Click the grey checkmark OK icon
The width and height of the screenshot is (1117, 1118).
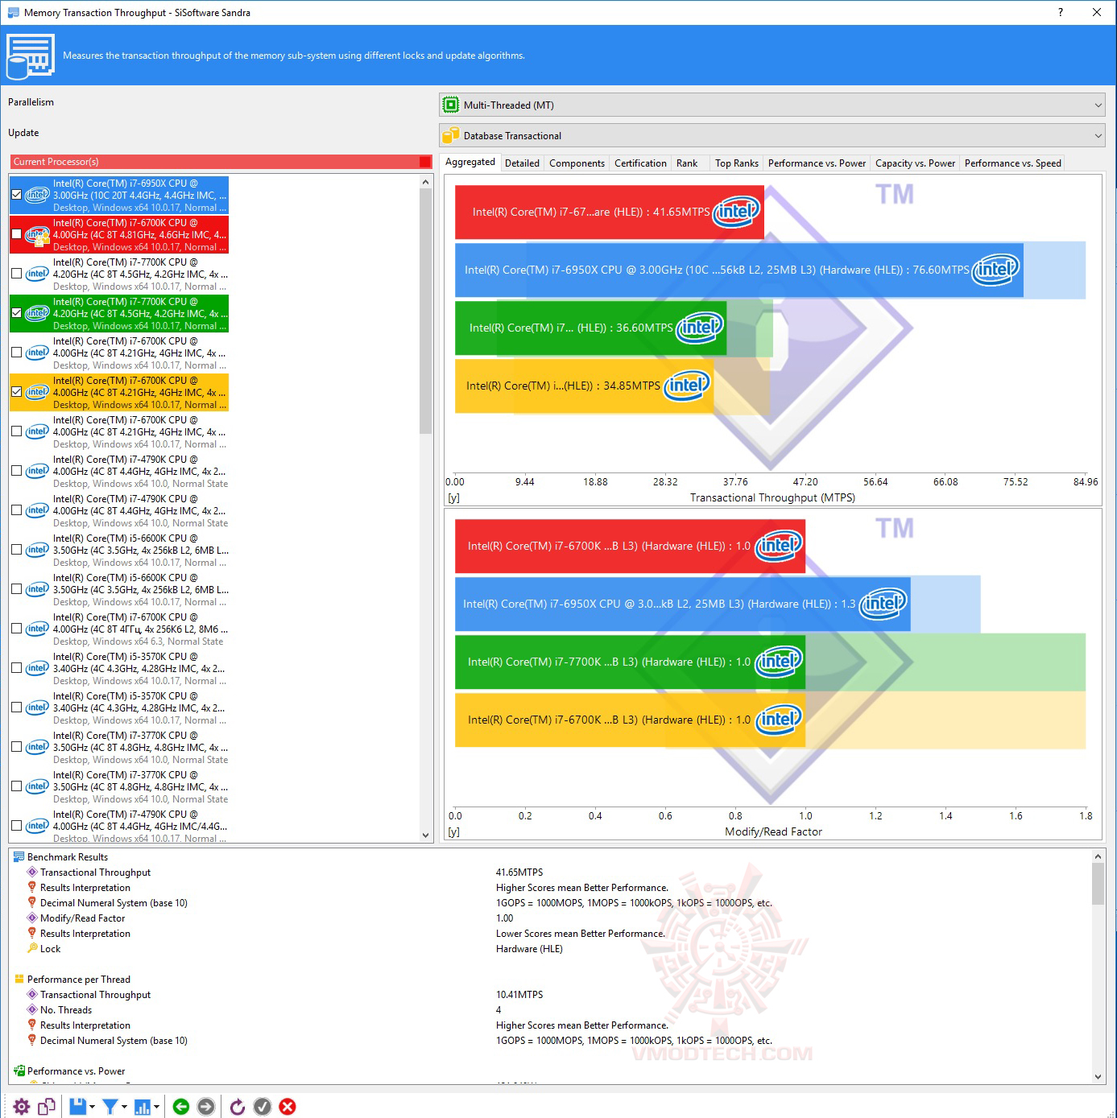coord(263,1107)
